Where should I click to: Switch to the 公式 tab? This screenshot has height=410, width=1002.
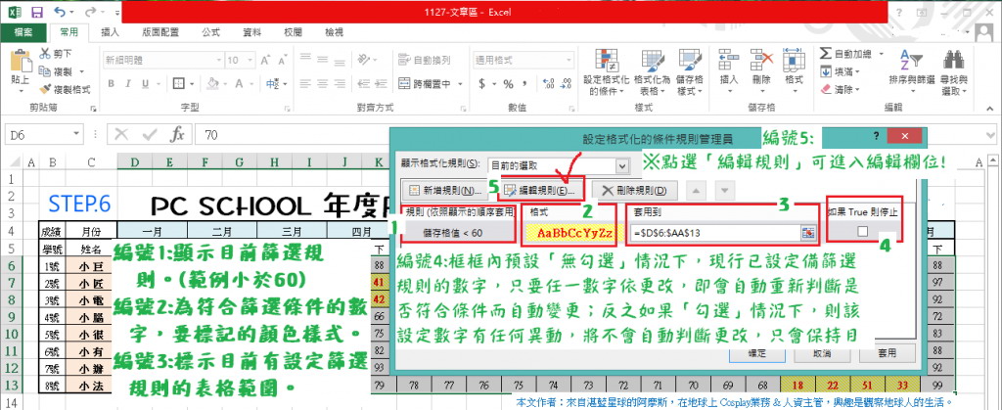(x=211, y=32)
